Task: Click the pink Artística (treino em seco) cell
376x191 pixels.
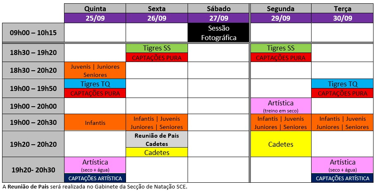Action: point(281,106)
